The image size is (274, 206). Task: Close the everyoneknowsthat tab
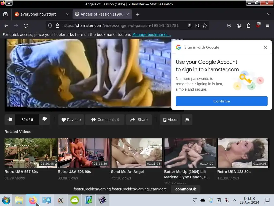[67, 14]
